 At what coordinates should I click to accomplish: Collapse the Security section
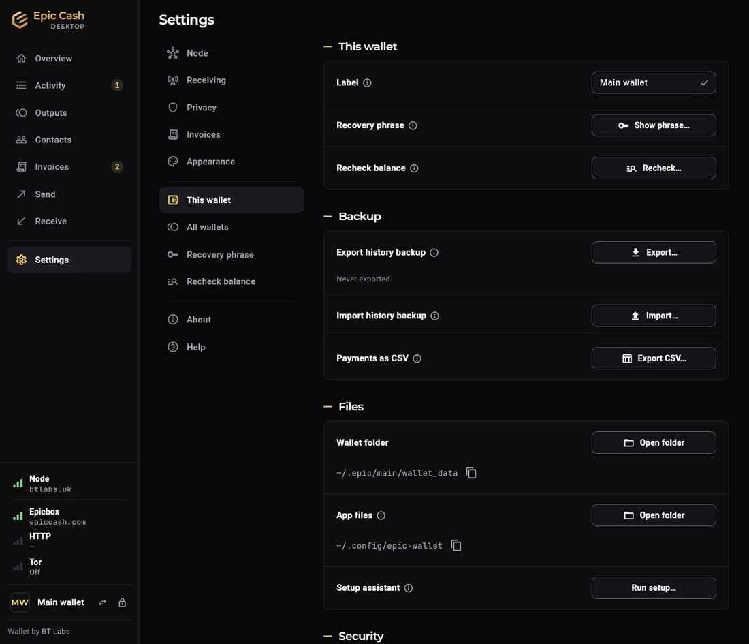coord(328,636)
